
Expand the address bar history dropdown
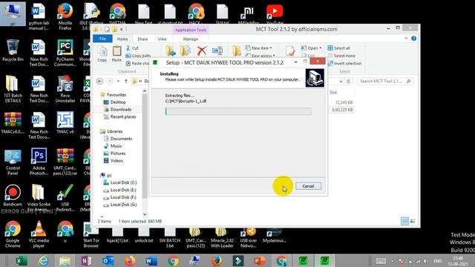pos(341,82)
